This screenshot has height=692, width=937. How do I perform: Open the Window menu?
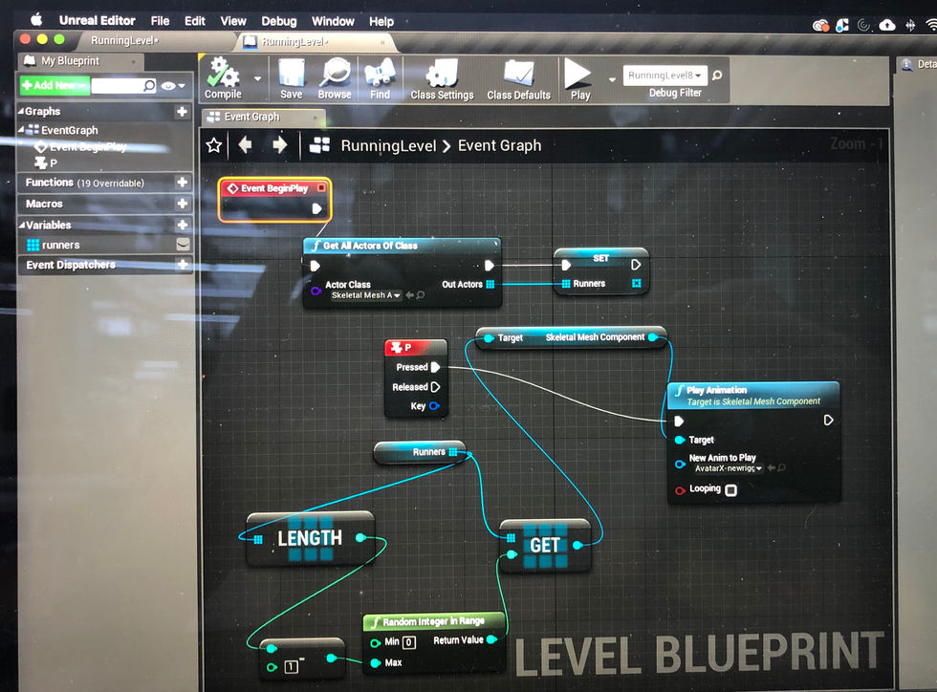[333, 21]
